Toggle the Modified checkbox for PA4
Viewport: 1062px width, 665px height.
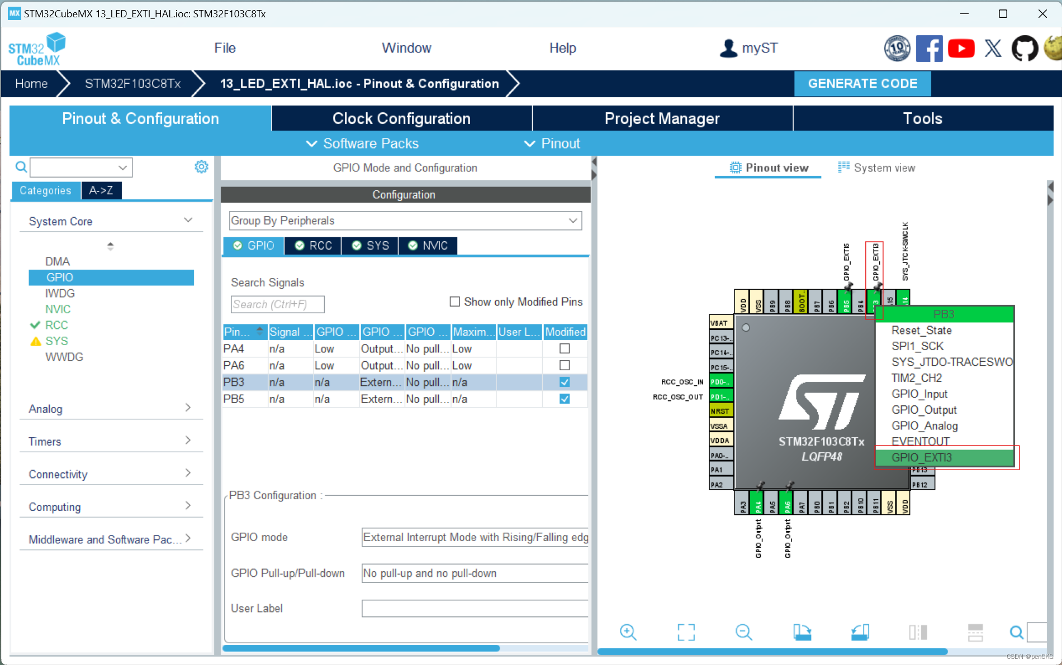coord(565,348)
